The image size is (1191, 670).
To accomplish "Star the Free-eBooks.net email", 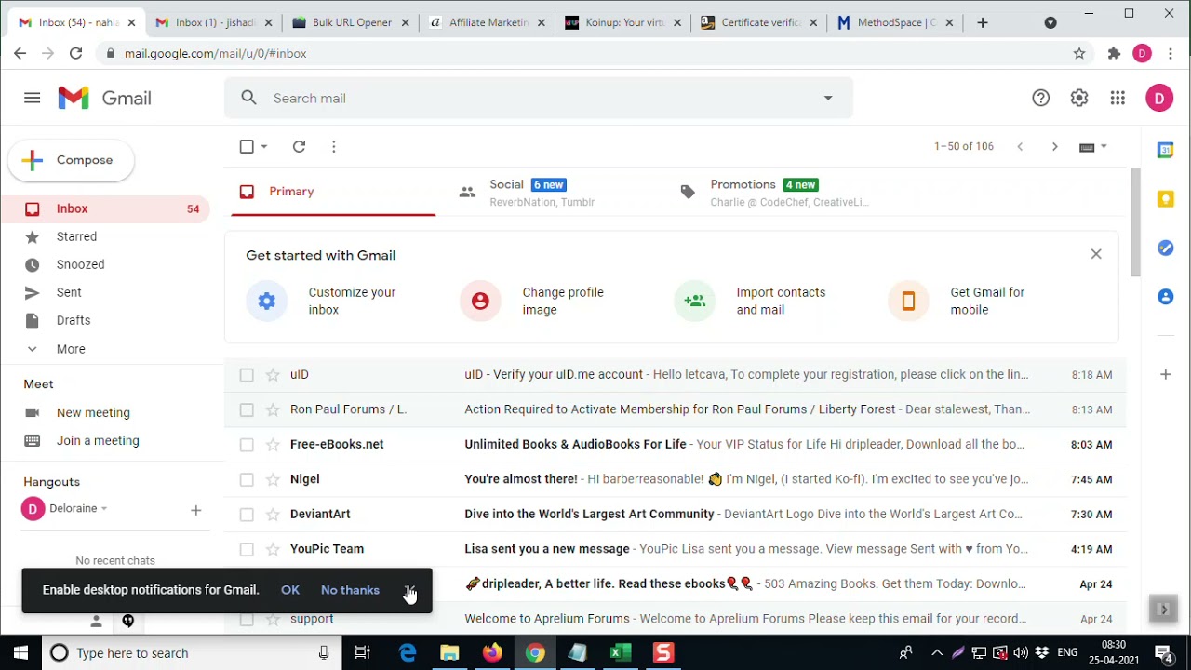I will point(273,445).
